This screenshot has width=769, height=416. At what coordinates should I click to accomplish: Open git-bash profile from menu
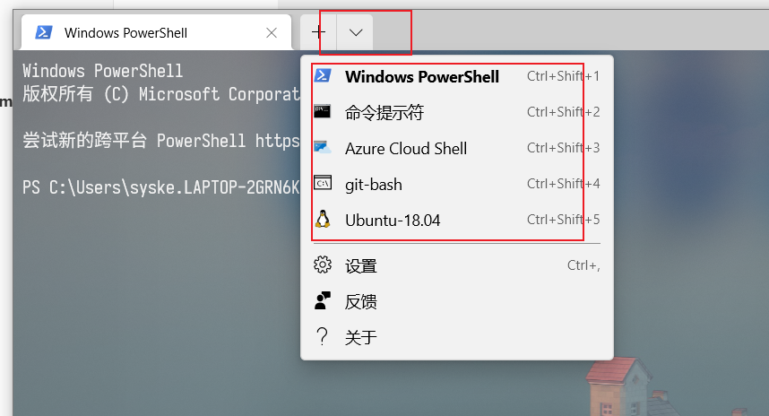456,184
